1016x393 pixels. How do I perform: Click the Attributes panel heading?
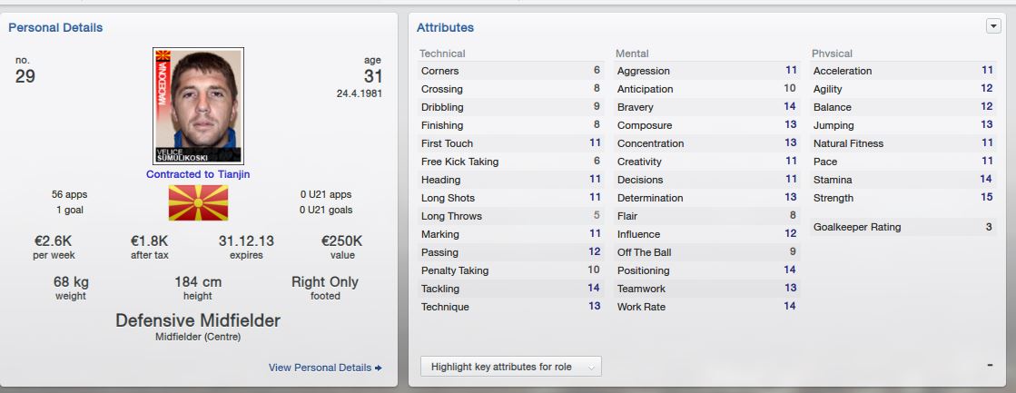coord(445,28)
